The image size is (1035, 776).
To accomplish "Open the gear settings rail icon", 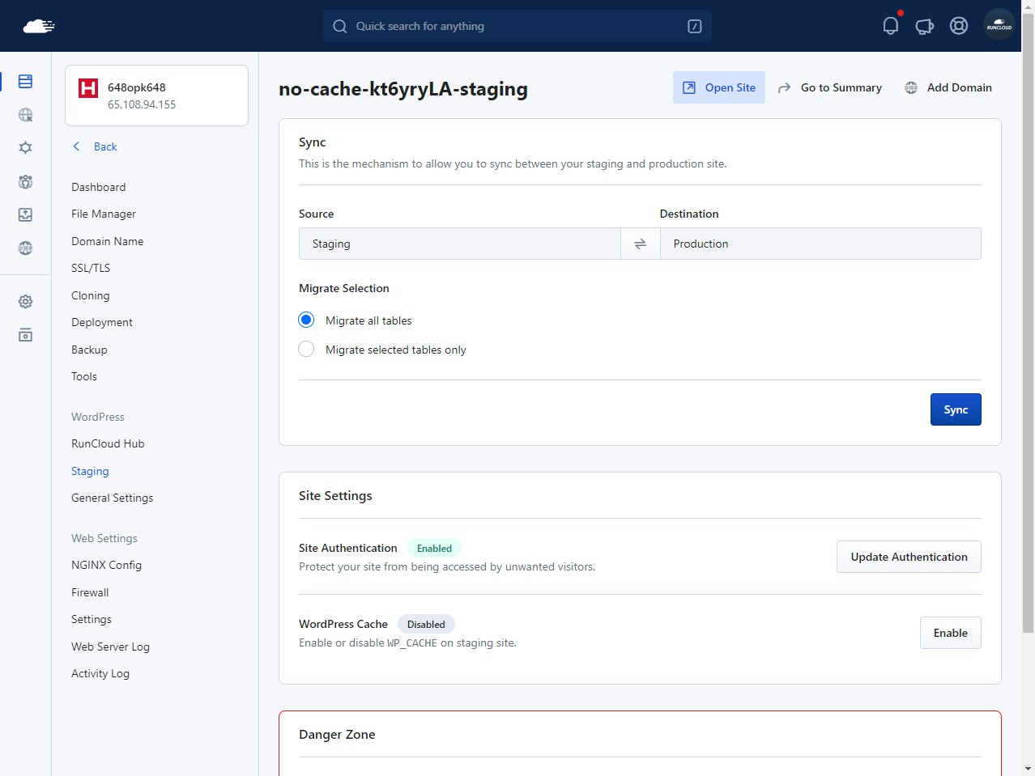I will (25, 302).
